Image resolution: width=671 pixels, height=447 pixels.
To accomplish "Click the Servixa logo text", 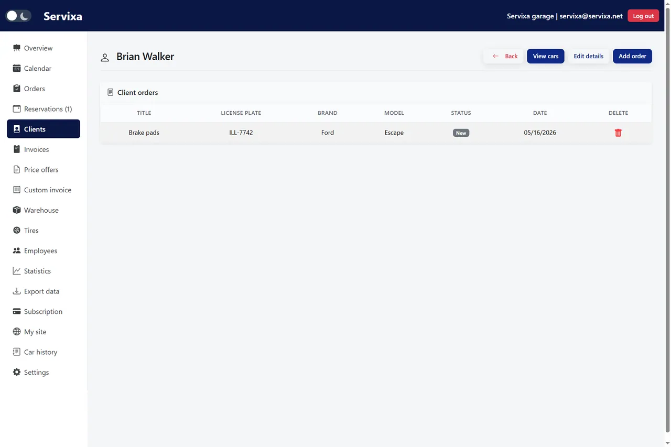I will [63, 16].
